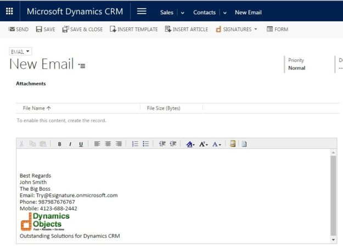This screenshot has height=246, width=343.
Task: Save the email
Action: (x=46, y=29)
